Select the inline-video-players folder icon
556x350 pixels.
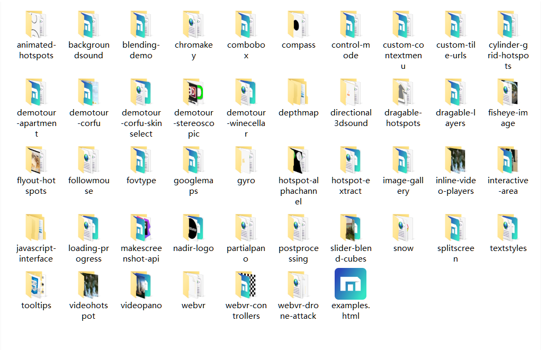pyautogui.click(x=455, y=160)
